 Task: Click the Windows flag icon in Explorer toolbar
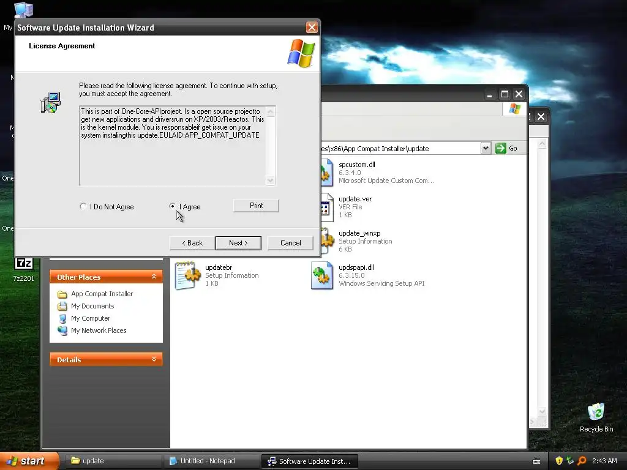point(514,109)
